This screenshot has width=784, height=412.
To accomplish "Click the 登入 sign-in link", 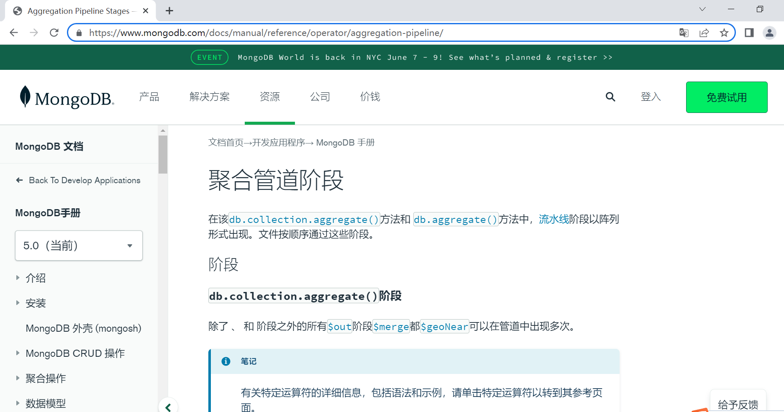I will 651,97.
